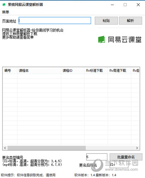Click the 更名后缀名 field showing flv
Screen dimensions: 145x178
tap(119, 164)
